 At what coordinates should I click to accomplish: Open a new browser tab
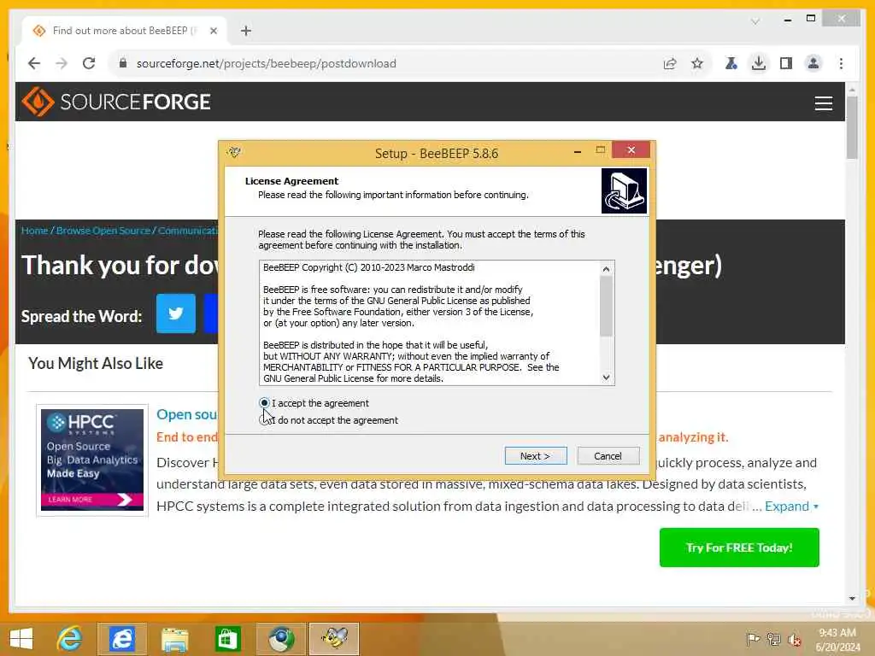246,31
